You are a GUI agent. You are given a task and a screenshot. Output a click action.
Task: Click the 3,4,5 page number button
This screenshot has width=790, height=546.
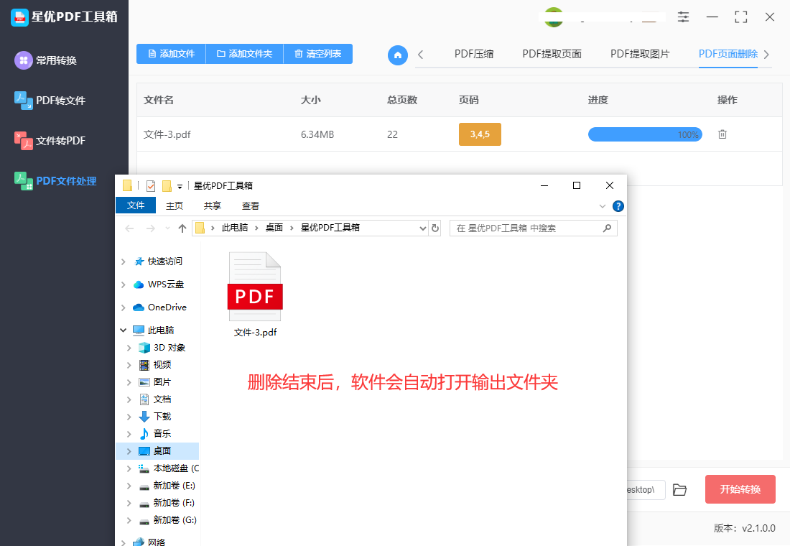(480, 134)
